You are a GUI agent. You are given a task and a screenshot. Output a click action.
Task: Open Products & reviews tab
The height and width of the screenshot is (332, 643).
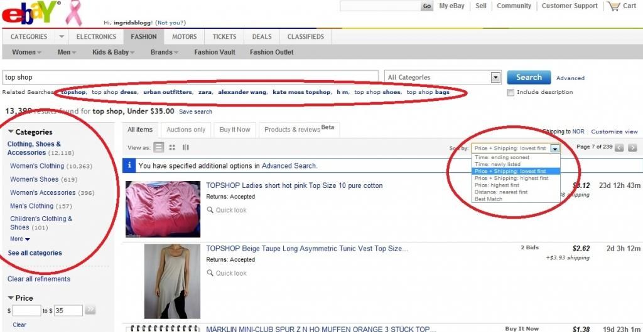point(299,130)
